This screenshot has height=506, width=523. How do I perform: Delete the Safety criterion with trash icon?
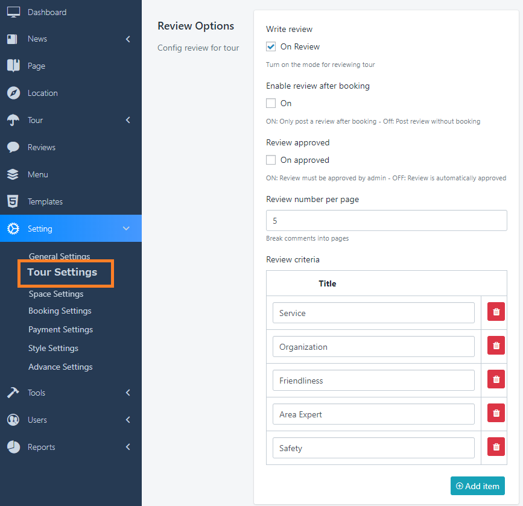click(496, 447)
